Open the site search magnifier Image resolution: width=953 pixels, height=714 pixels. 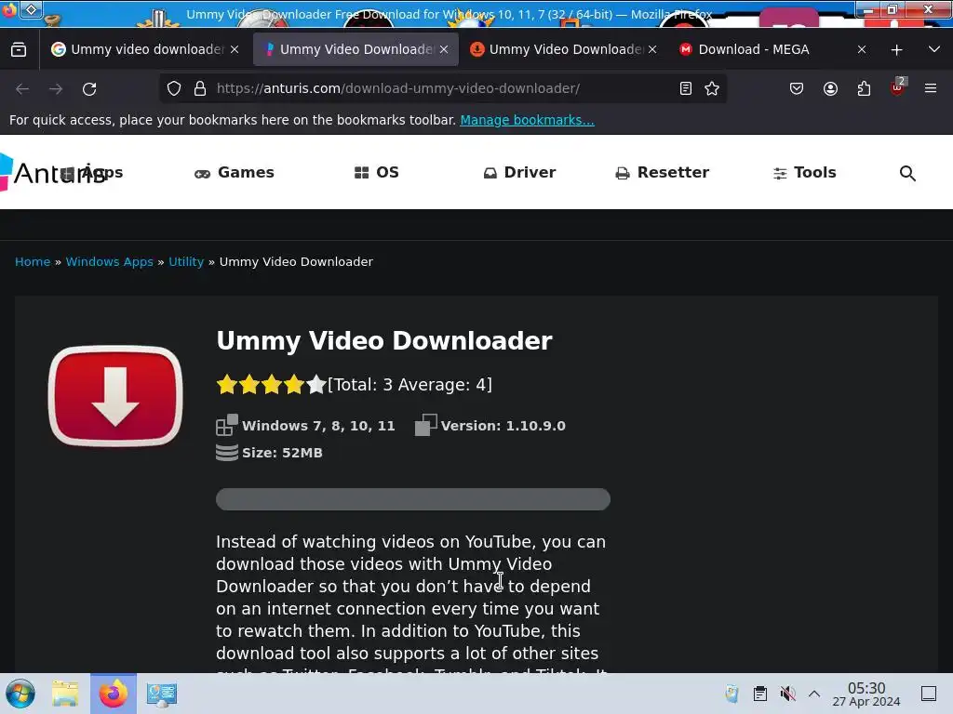(x=907, y=173)
